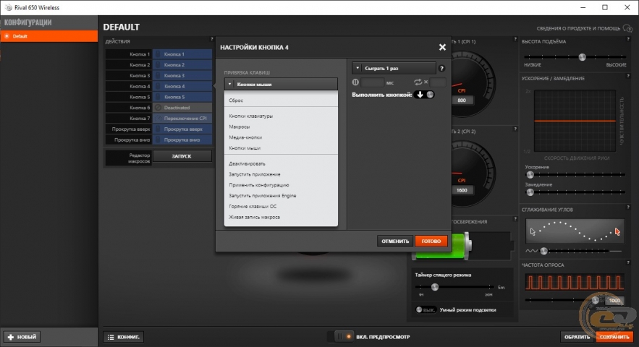Click the CPI 1 panel help icon

click(515, 39)
